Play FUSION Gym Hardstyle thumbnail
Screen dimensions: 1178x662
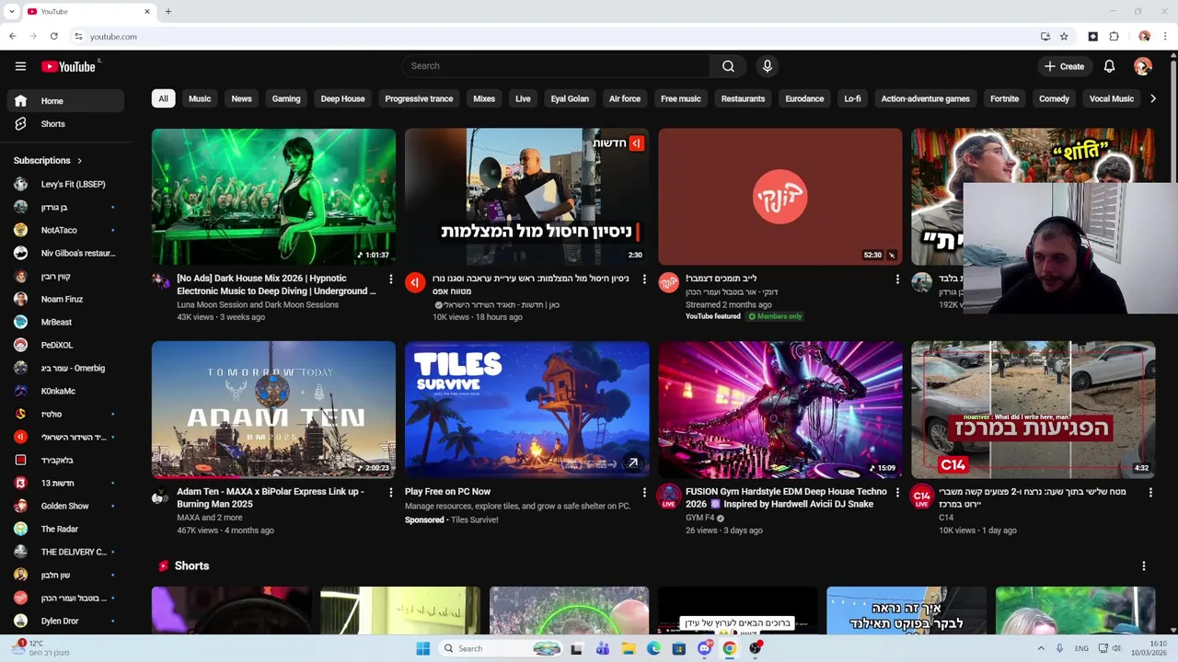(780, 410)
